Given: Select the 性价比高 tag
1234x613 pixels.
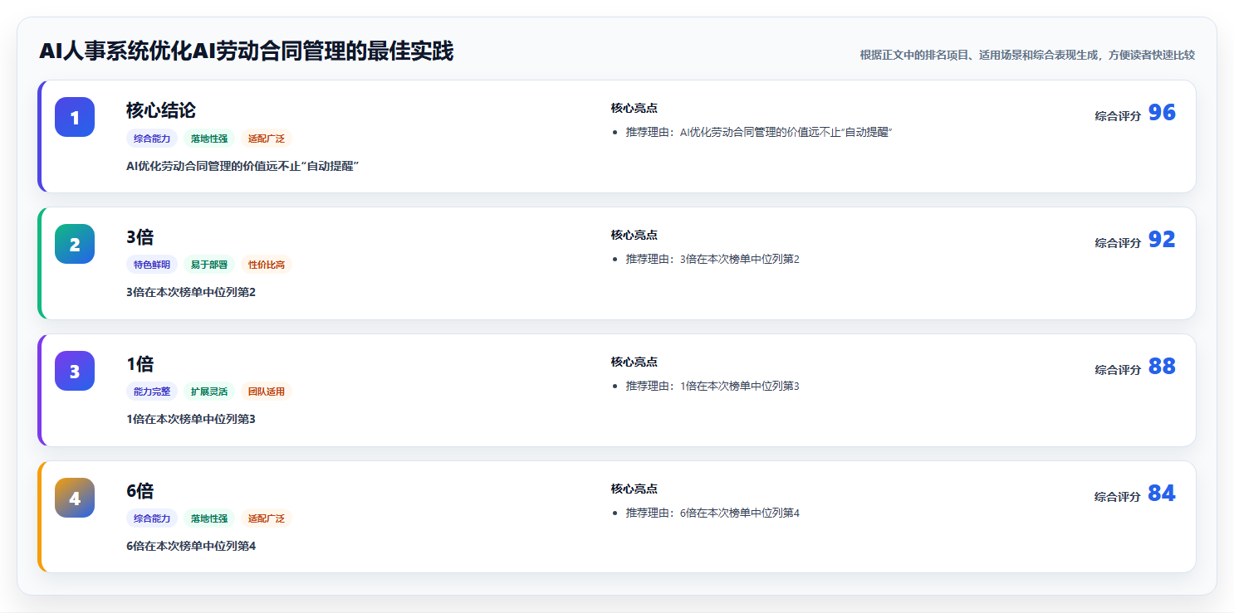Looking at the screenshot, I should [267, 265].
